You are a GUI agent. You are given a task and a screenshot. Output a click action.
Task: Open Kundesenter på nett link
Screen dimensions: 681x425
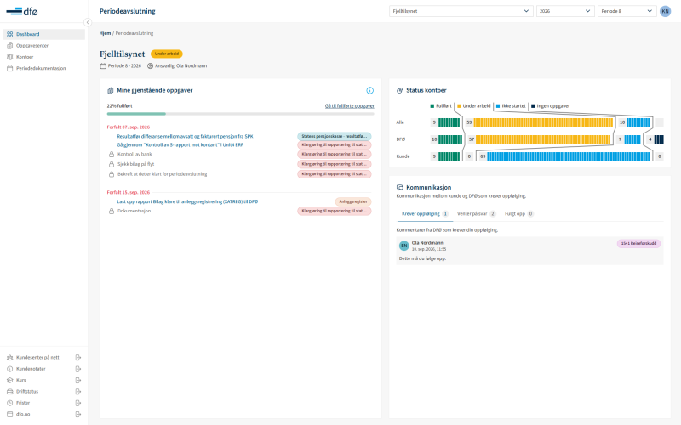[x=37, y=358]
